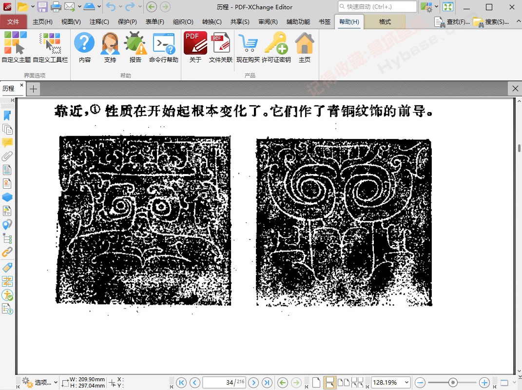Viewport: 522px width, 390px height.
Task: Toggle the Signatures pane in sidebar
Action: [x=7, y=183]
